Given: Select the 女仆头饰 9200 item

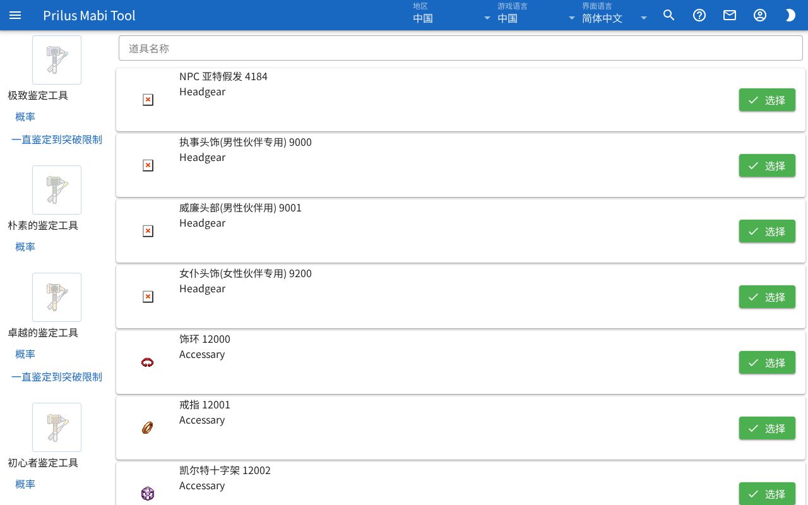Looking at the screenshot, I should point(767,297).
